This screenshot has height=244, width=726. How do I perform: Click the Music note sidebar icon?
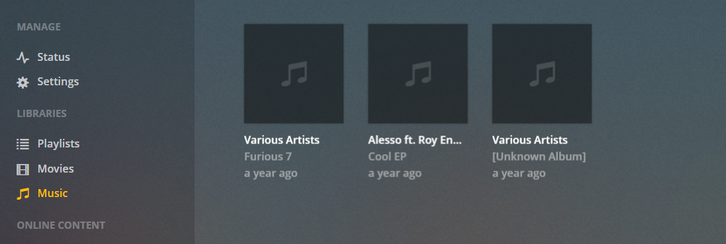point(23,194)
